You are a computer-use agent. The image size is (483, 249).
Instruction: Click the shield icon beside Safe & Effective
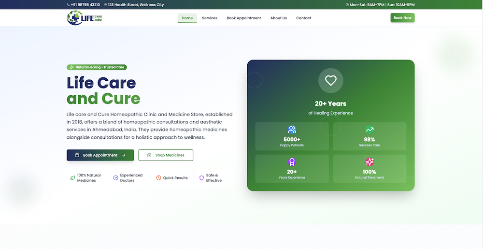pyautogui.click(x=201, y=178)
